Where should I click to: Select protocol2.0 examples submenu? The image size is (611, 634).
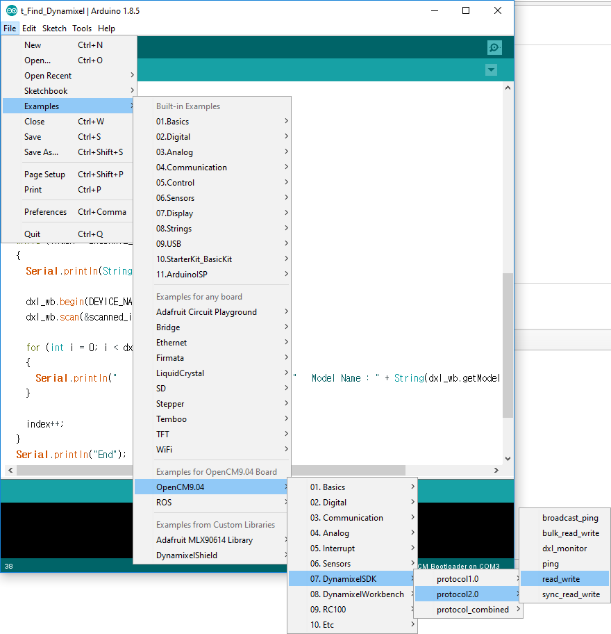point(468,594)
